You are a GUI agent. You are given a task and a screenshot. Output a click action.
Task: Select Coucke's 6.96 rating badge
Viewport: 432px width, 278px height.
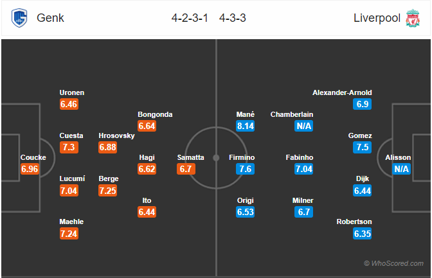[30, 169]
